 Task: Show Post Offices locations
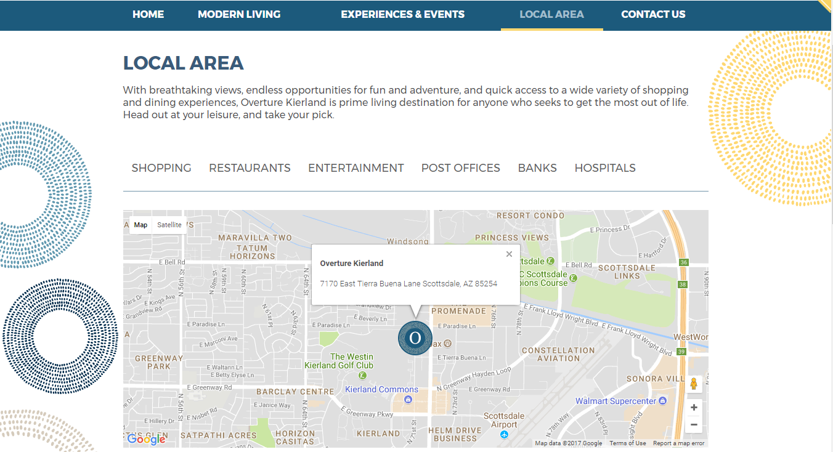(461, 168)
